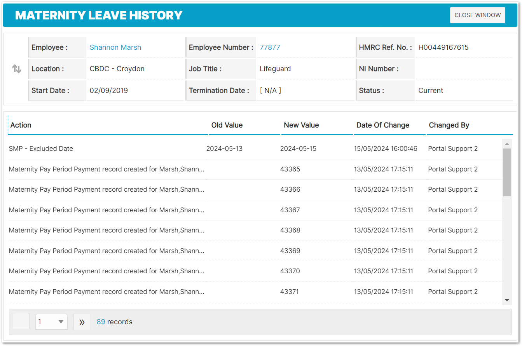The width and height of the screenshot is (522, 346).
Task: Sort by the Action column header
Action: (21, 125)
